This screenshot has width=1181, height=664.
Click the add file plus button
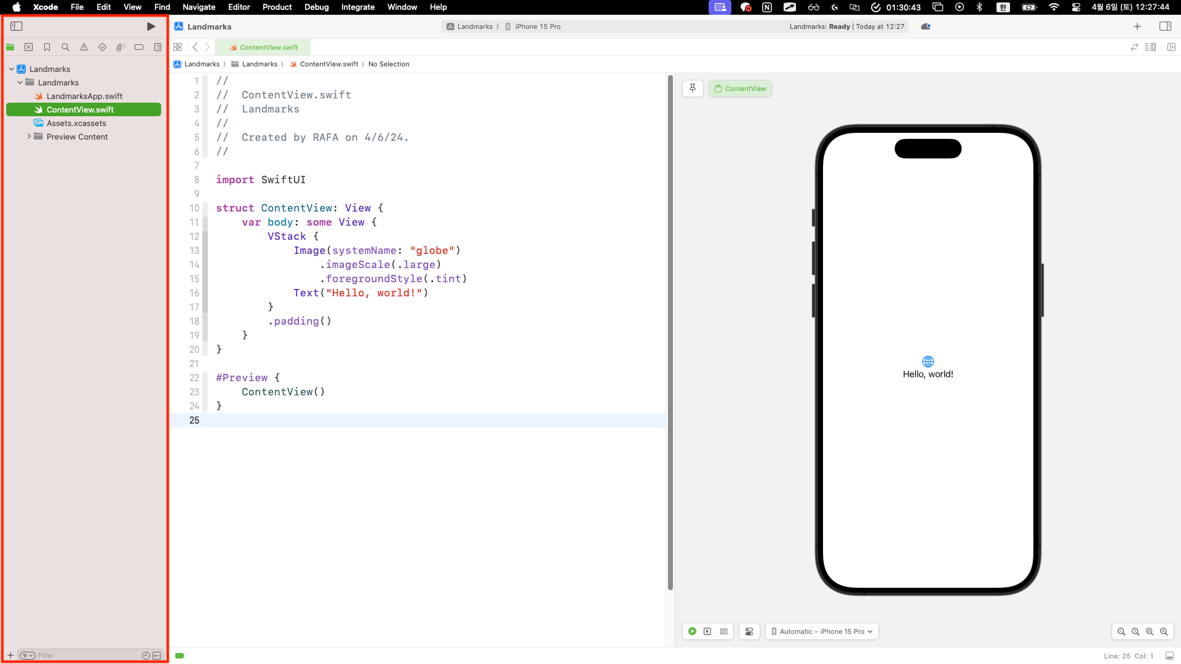[10, 655]
